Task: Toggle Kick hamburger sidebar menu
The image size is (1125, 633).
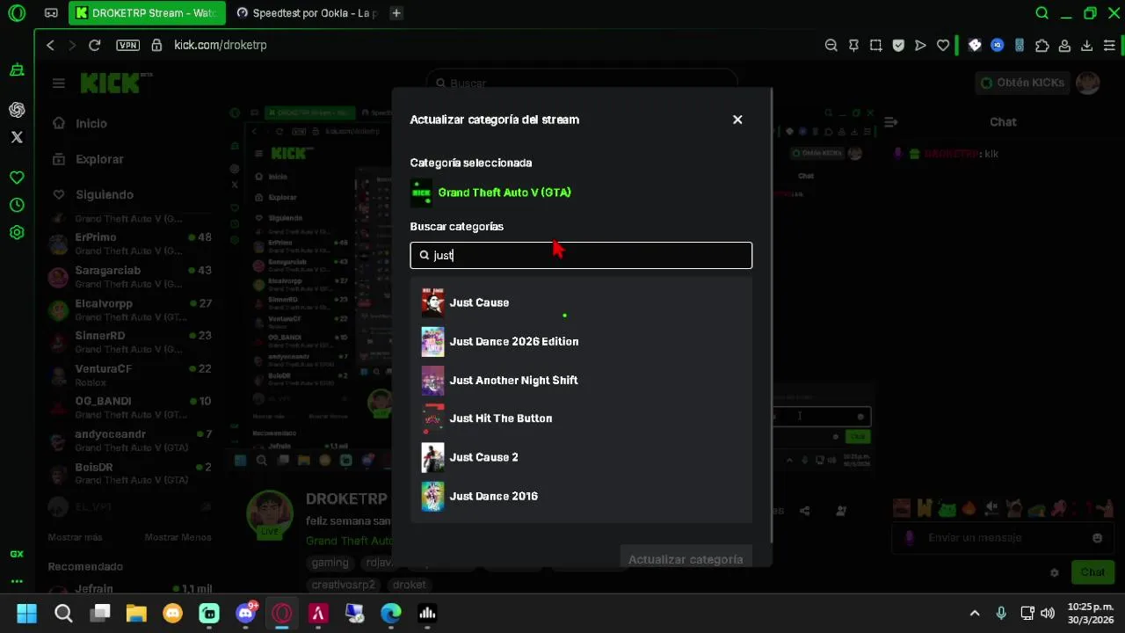Action: [58, 84]
